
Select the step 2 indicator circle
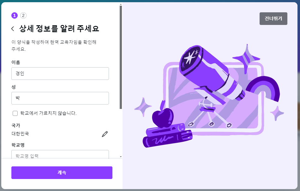[x=23, y=15]
